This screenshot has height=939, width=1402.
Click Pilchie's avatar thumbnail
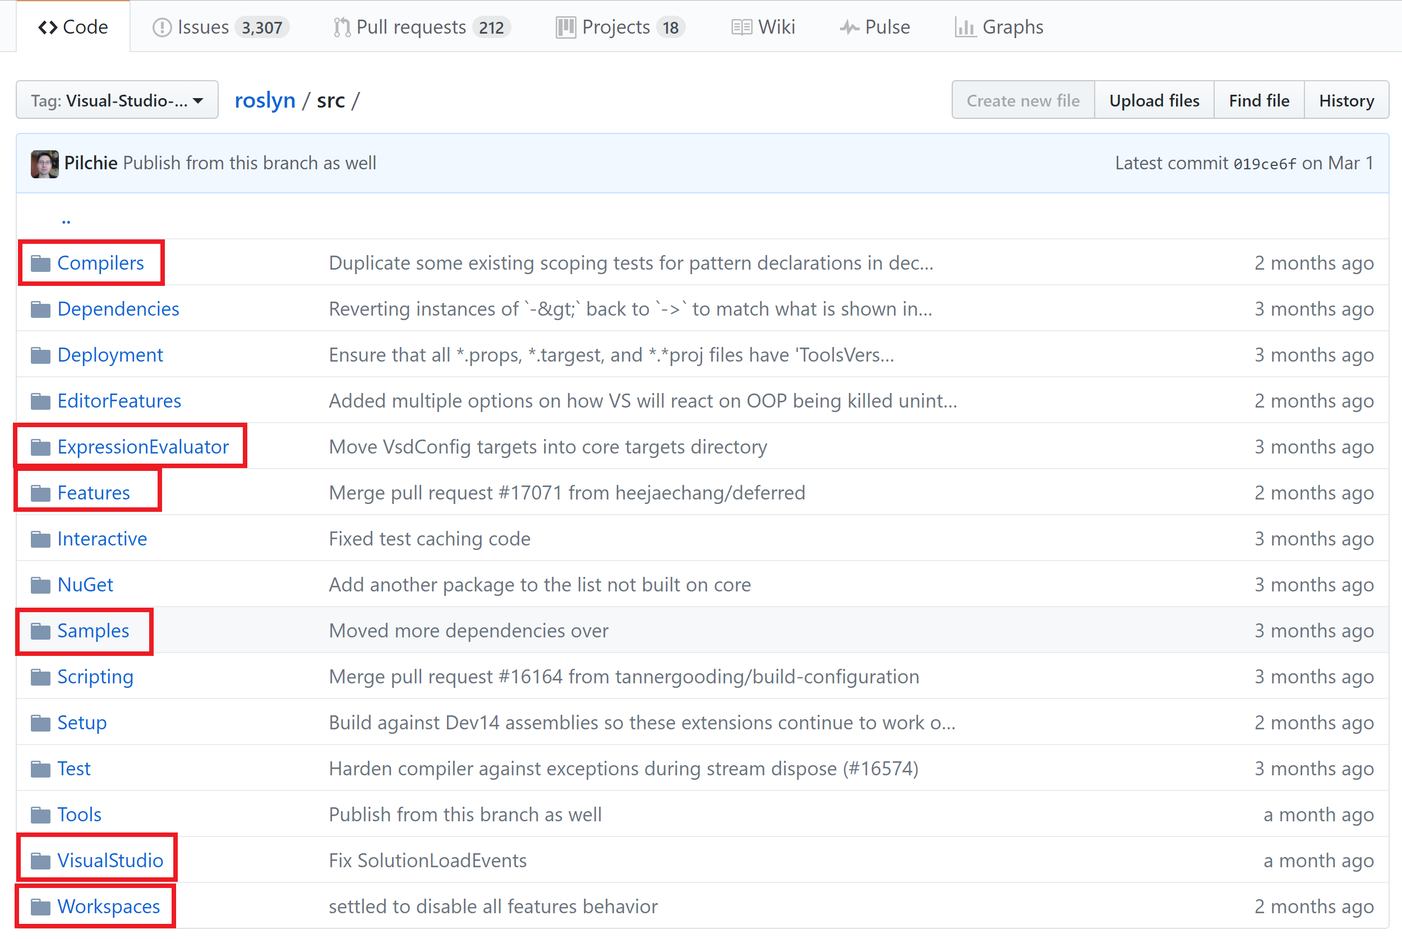[44, 164]
